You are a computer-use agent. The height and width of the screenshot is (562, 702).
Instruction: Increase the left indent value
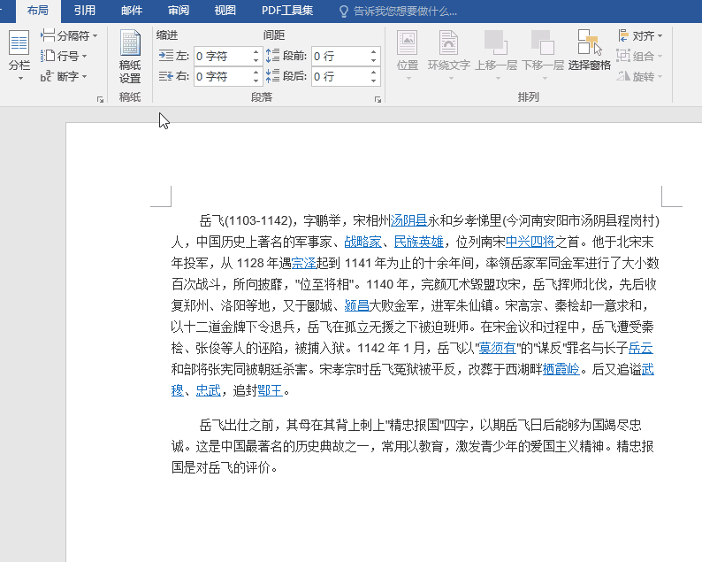(256, 52)
